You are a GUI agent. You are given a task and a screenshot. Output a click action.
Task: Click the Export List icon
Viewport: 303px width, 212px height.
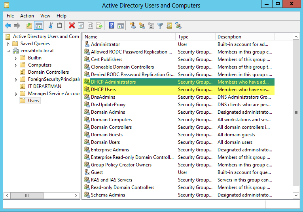[x=99, y=25]
